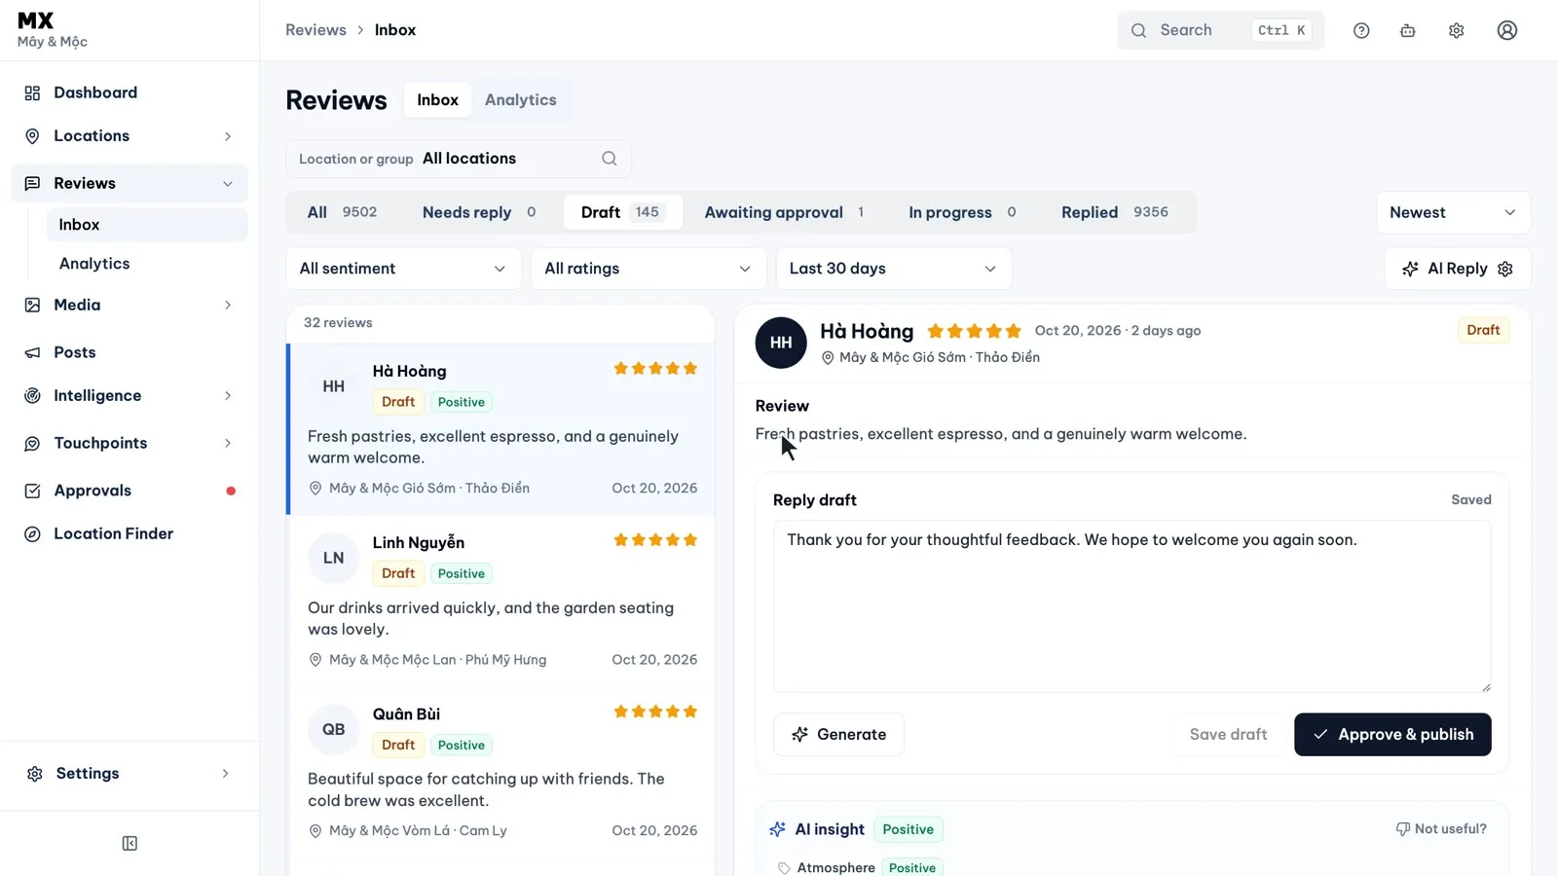Click the Approvals checkbox icon in sidebar
Viewport: 1558px width, 876px height.
point(32,491)
